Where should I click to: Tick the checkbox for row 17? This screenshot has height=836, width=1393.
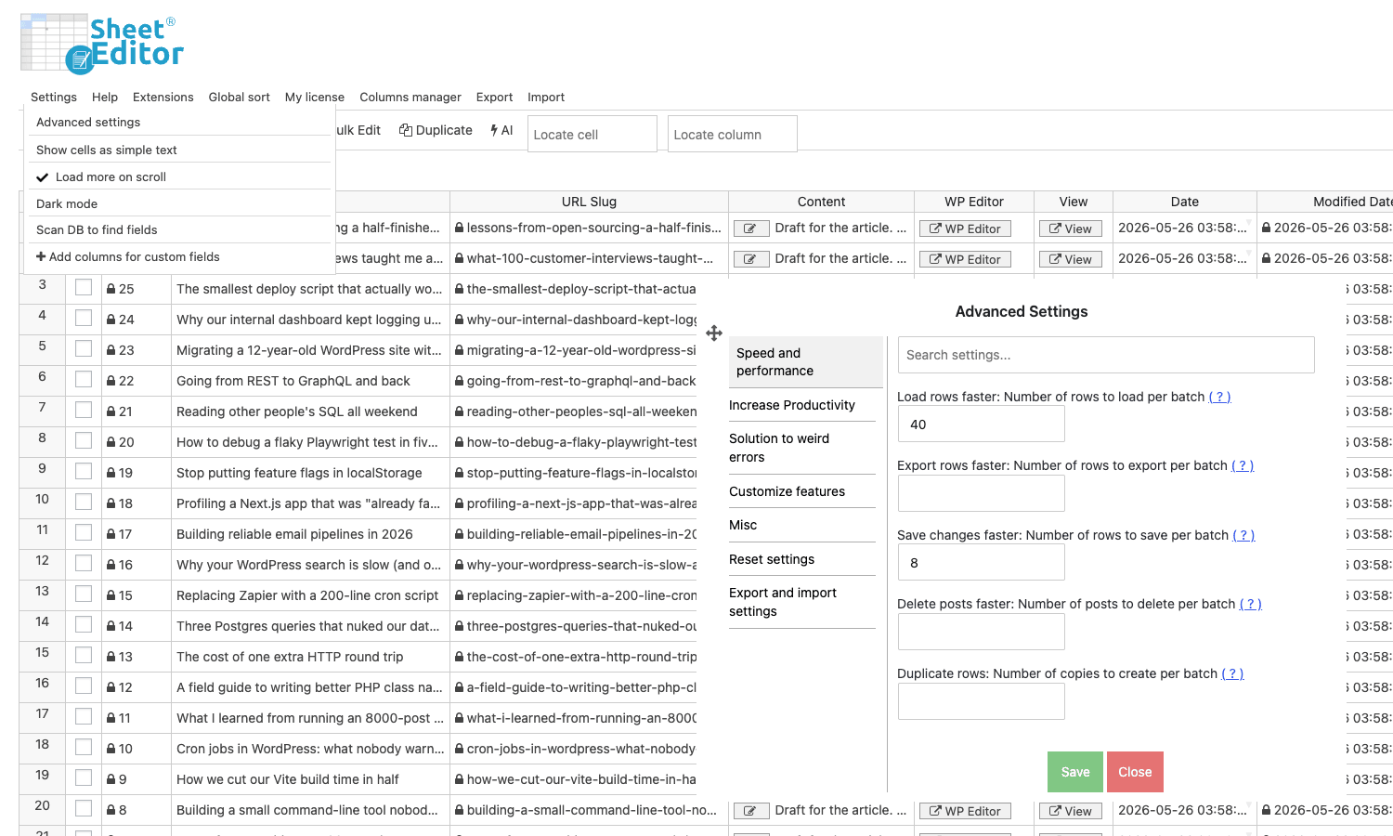pos(84,717)
